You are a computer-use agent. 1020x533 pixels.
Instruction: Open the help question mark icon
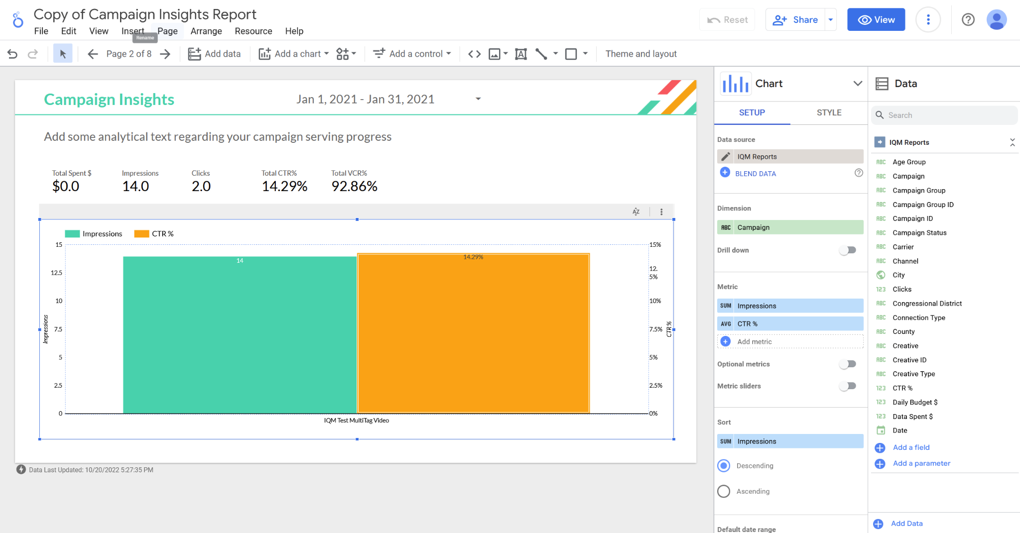click(x=968, y=20)
